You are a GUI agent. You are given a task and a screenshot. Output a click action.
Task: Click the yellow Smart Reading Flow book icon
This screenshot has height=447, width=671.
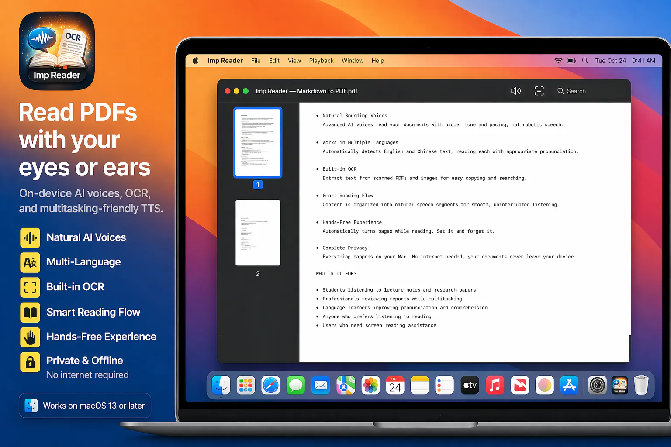coord(30,313)
